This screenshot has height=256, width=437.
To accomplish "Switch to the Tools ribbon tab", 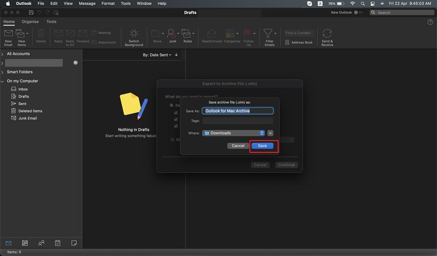I will point(51,22).
